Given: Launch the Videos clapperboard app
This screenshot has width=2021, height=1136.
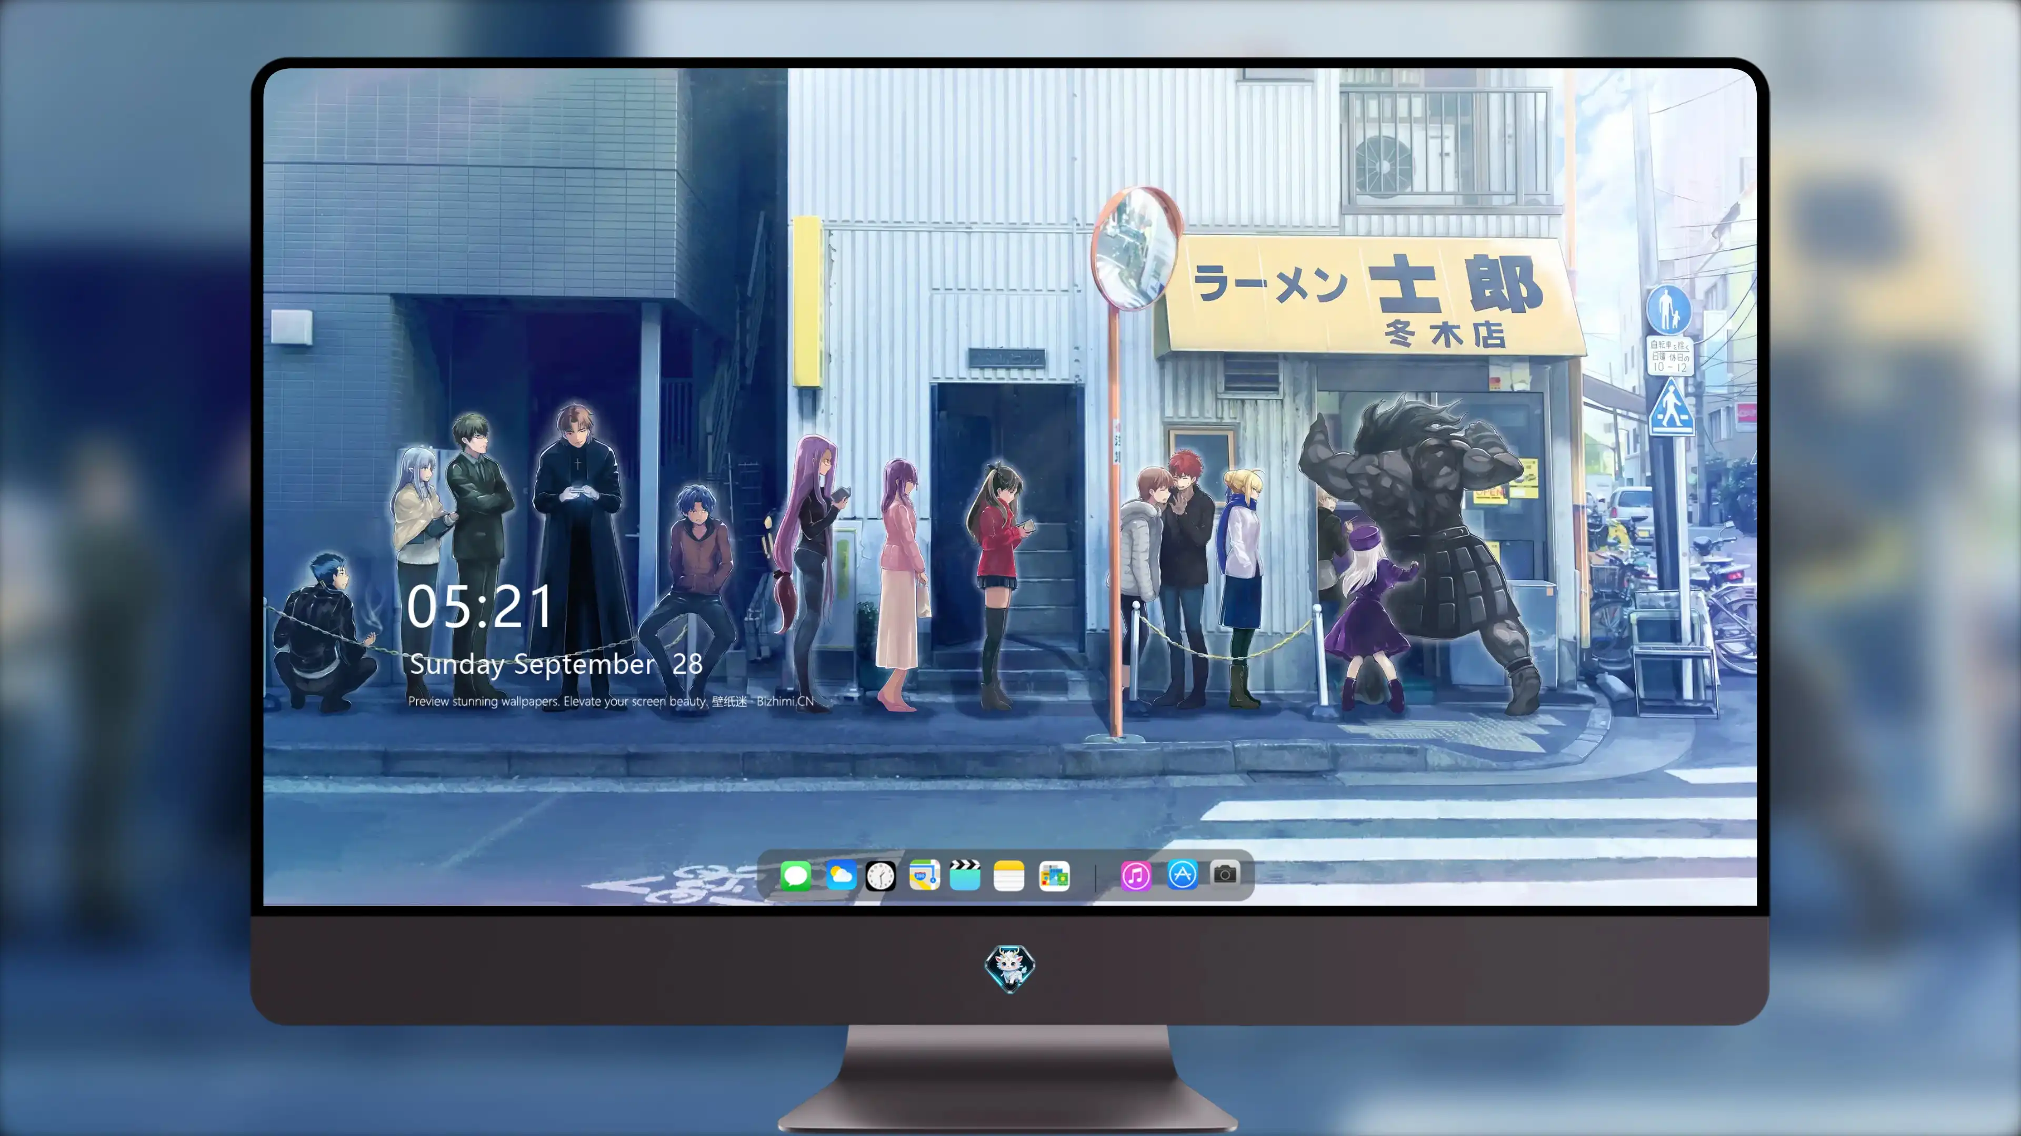Looking at the screenshot, I should pos(965,876).
